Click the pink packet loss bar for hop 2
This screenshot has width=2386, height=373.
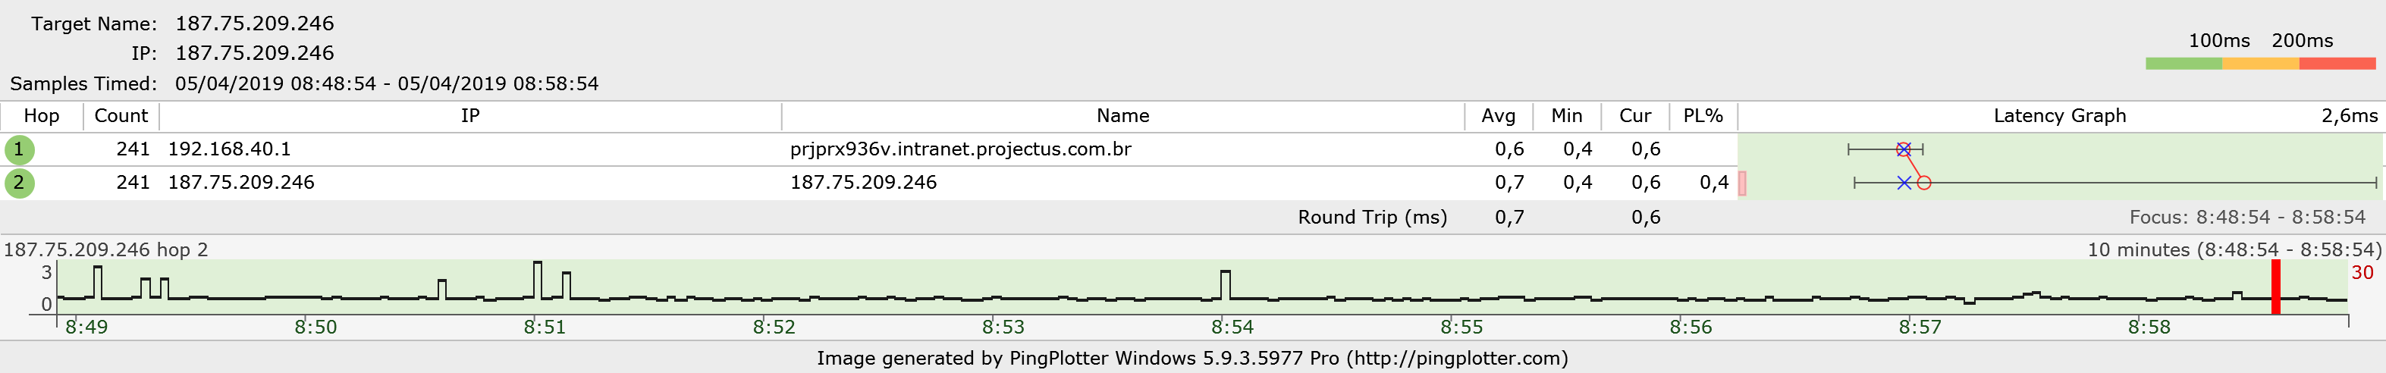tap(1742, 183)
